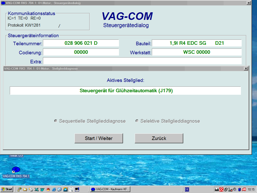
Task: Select Selektive Stellglieddiagnose radio button
Action: [x=137, y=121]
